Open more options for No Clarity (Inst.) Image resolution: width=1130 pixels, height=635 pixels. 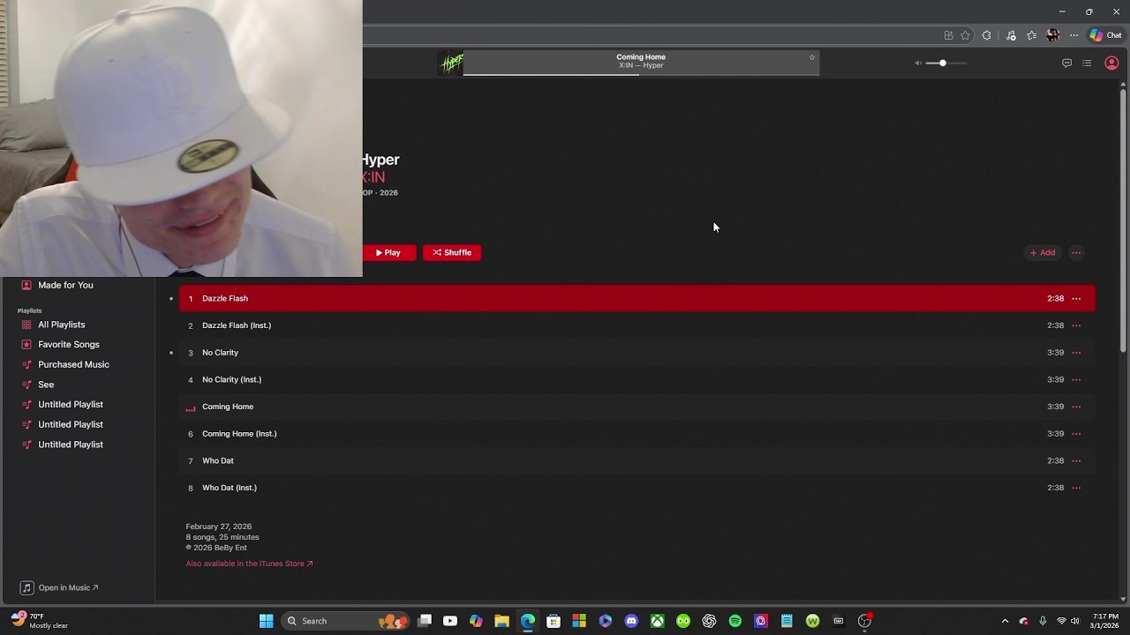click(1076, 379)
